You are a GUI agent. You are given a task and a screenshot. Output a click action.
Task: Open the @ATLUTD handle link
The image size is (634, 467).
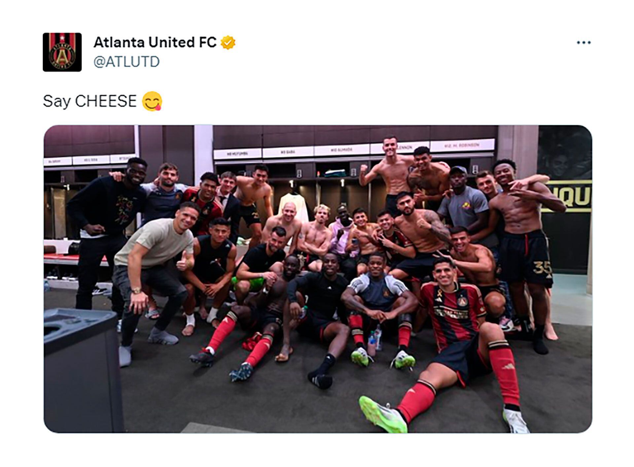126,62
